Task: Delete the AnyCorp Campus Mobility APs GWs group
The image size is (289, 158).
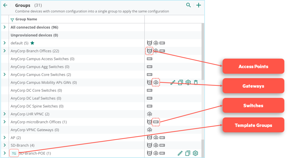Action: tap(196, 83)
